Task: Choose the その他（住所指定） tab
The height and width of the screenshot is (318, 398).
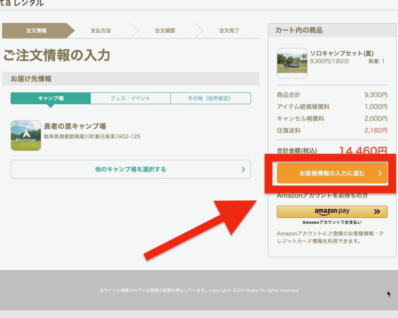Action: (211, 98)
